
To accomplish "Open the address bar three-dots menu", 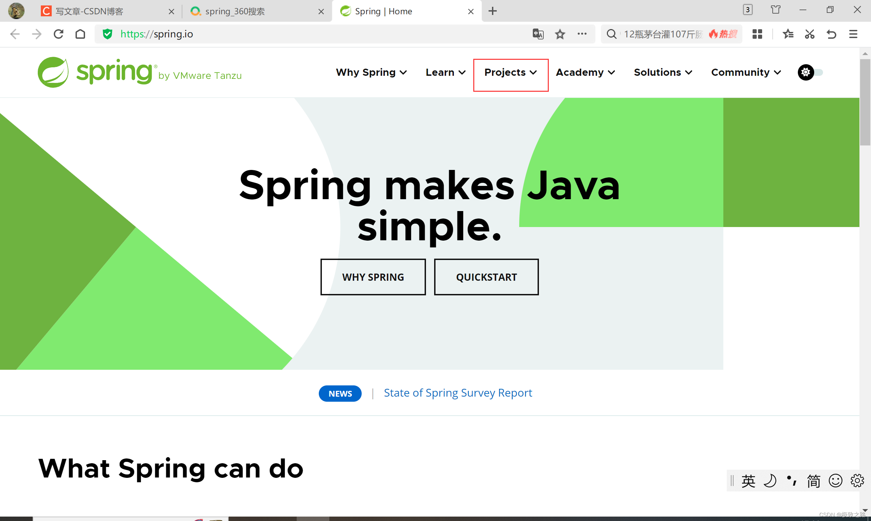I will coord(582,34).
